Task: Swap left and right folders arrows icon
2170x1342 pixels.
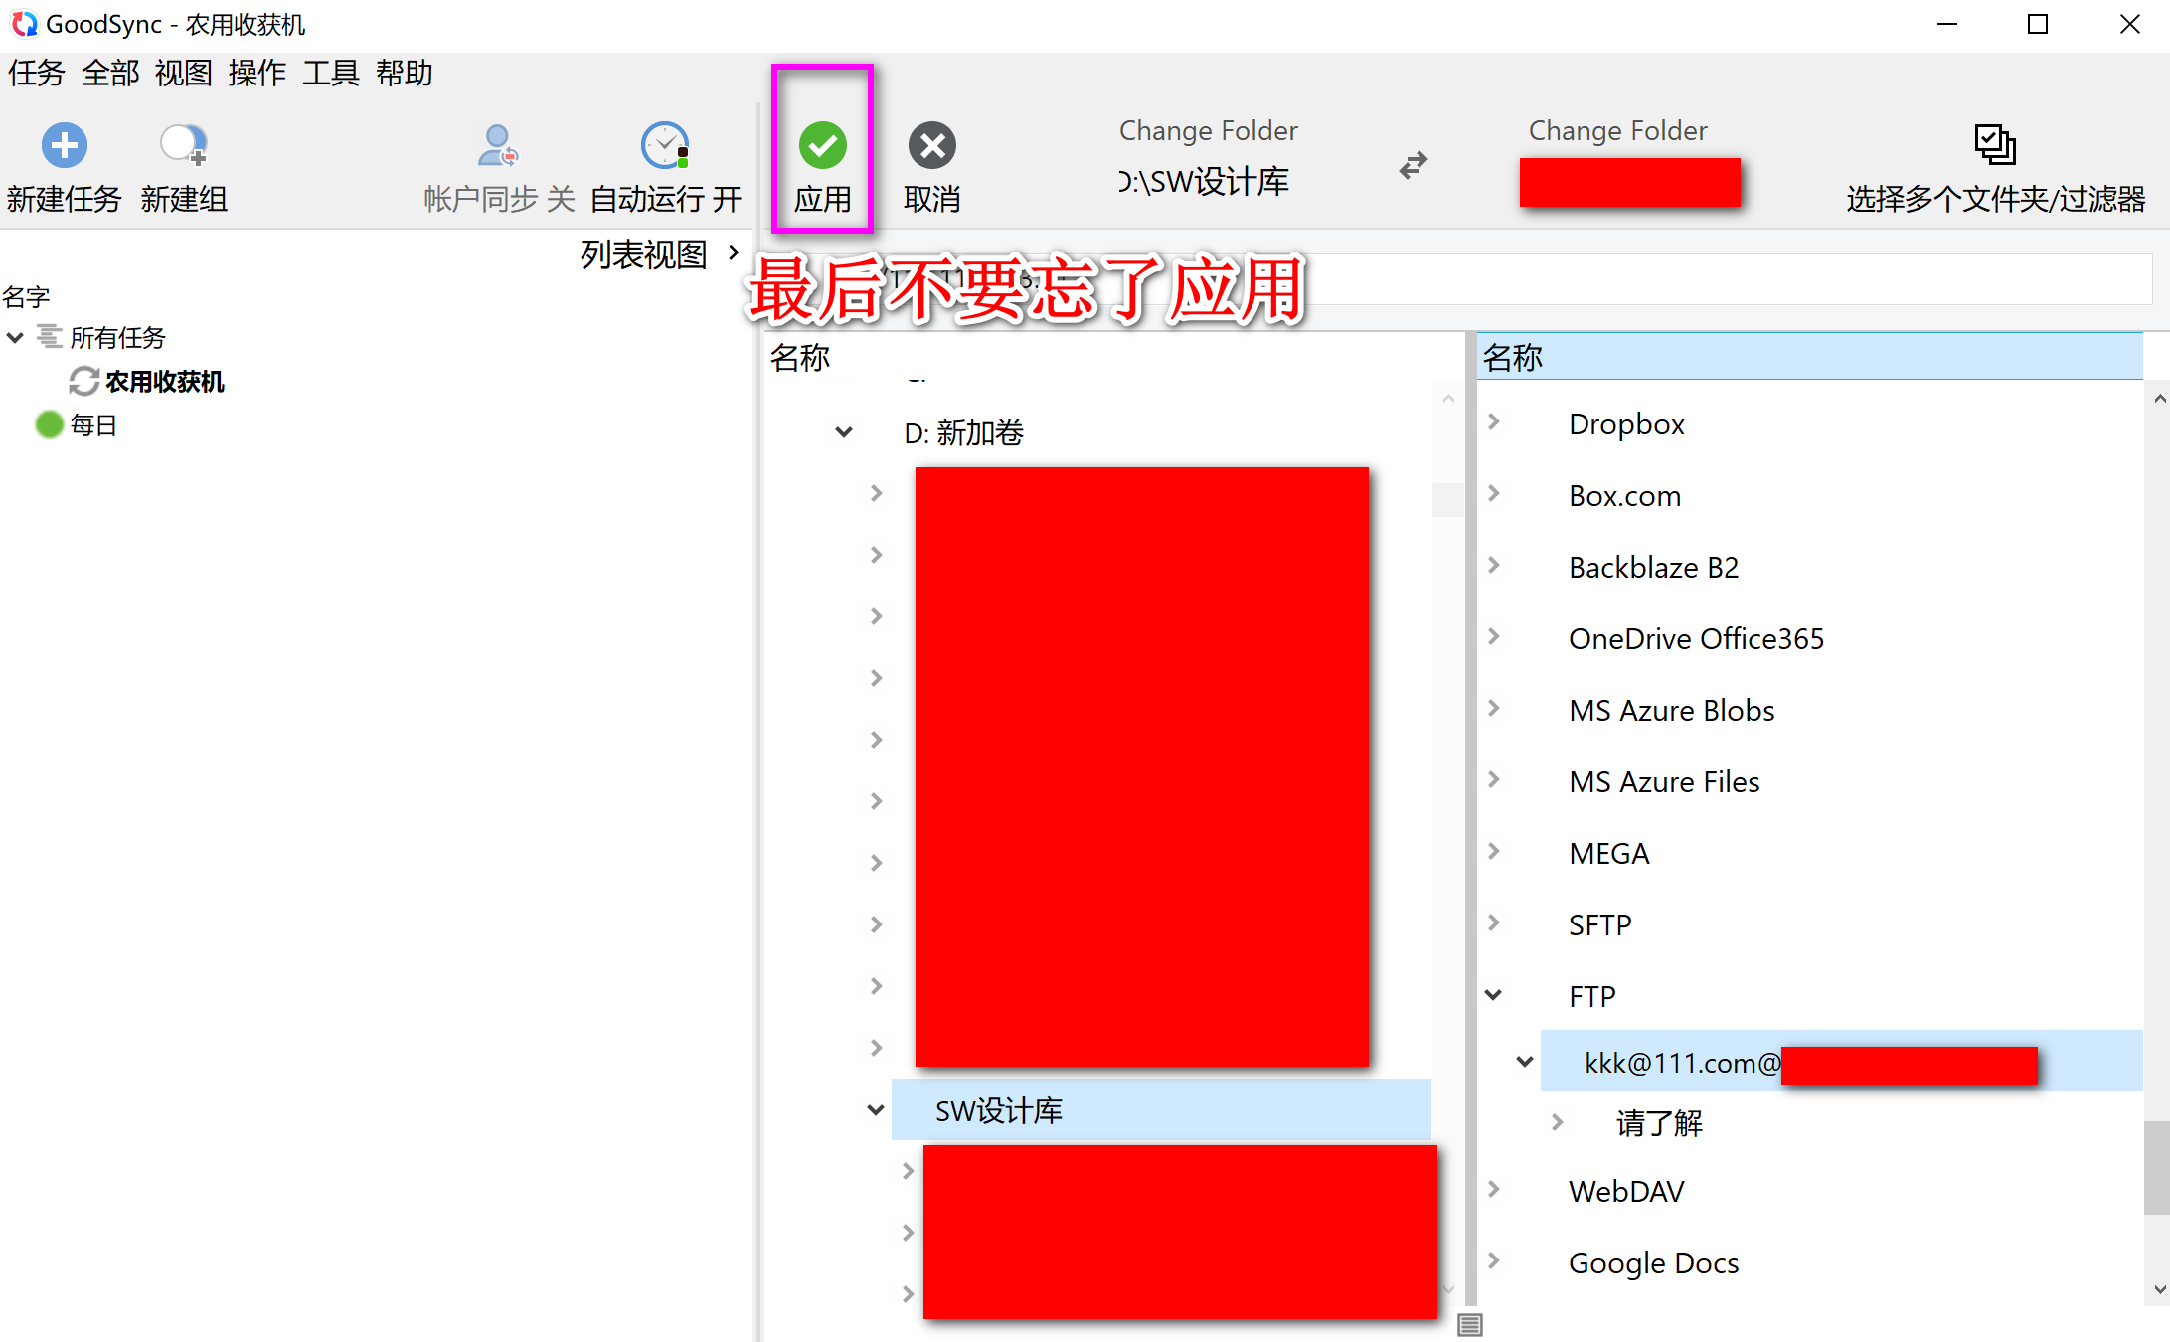Action: (x=1413, y=165)
